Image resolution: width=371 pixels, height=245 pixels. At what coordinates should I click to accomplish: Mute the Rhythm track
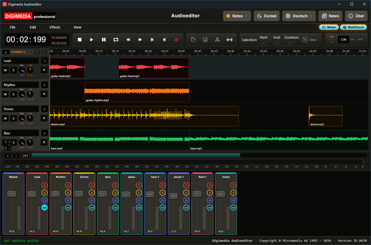pos(6,94)
